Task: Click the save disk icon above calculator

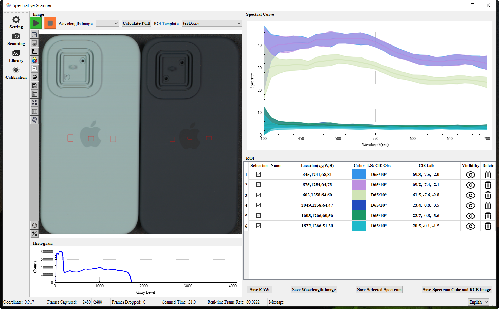Action: pos(35,86)
